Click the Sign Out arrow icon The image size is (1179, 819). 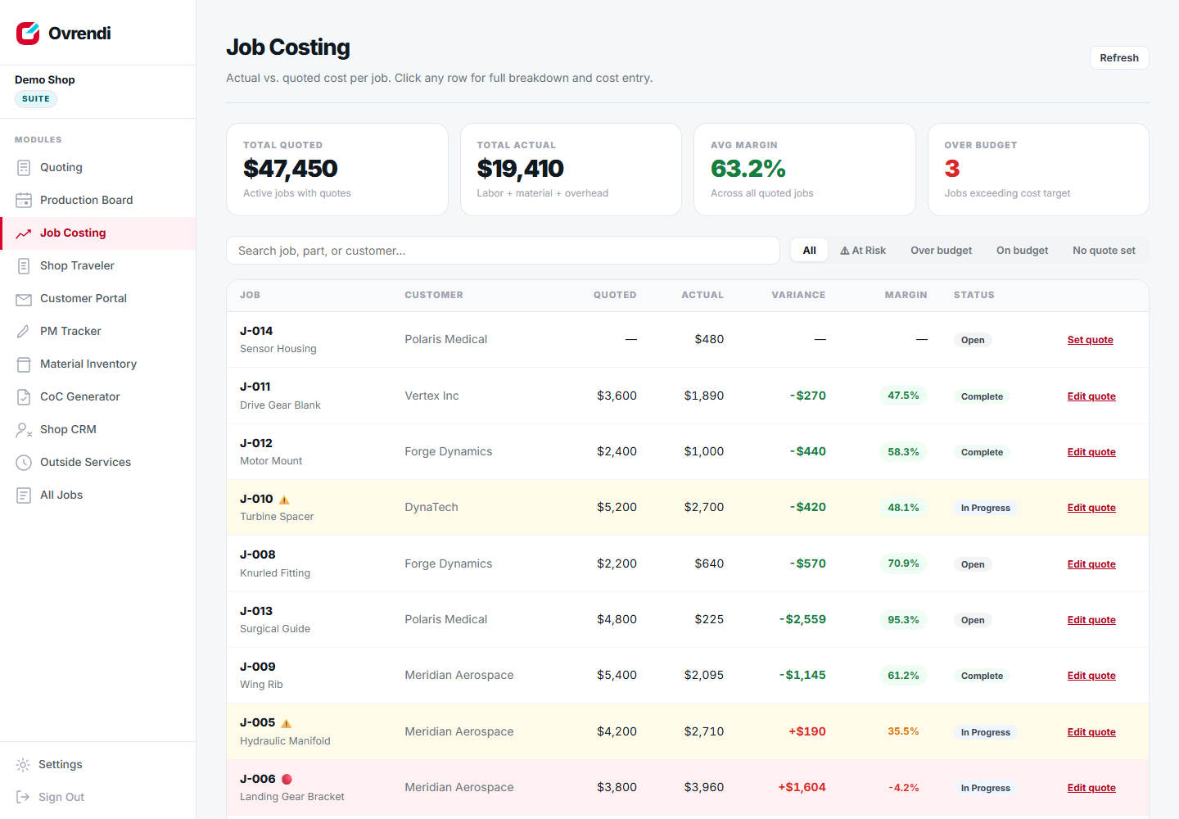pyautogui.click(x=23, y=798)
